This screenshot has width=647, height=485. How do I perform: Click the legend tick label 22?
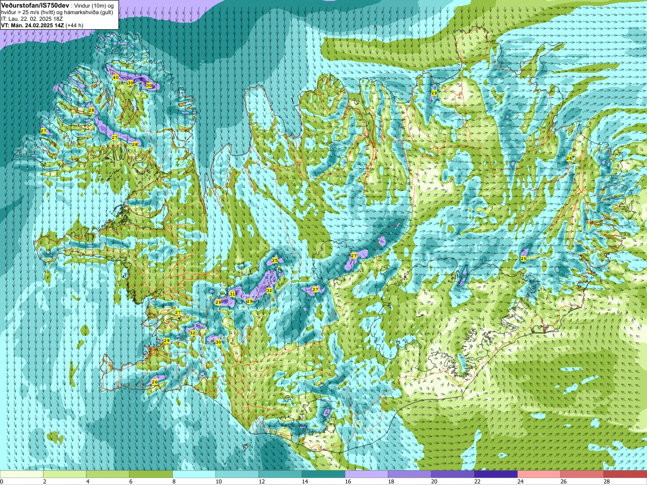click(x=477, y=481)
